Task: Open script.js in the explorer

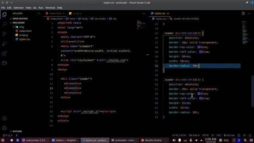Action: (x=24, y=35)
